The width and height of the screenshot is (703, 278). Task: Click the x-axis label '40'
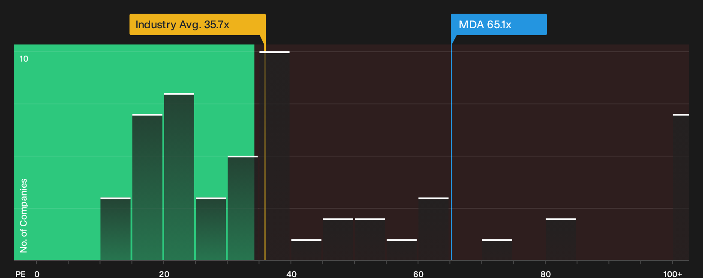click(291, 274)
